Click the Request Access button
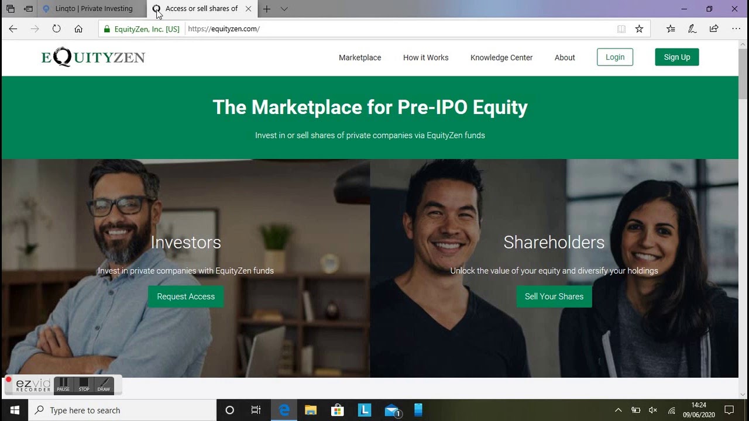 185,296
